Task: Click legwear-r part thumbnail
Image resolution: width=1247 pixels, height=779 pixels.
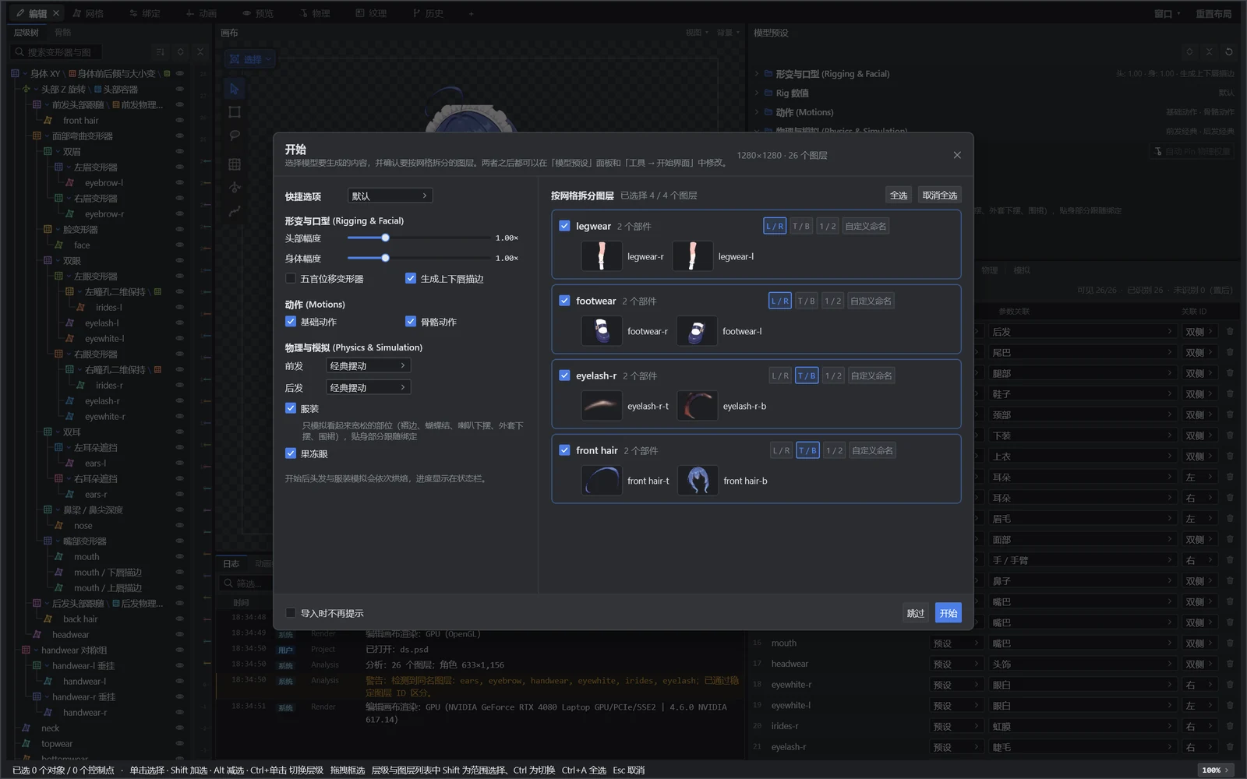Action: coord(602,256)
